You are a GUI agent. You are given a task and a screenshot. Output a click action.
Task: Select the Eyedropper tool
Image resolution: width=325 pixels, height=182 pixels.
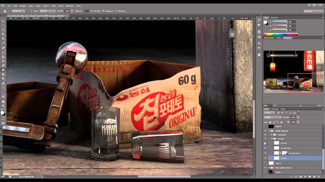[x=3, y=43]
